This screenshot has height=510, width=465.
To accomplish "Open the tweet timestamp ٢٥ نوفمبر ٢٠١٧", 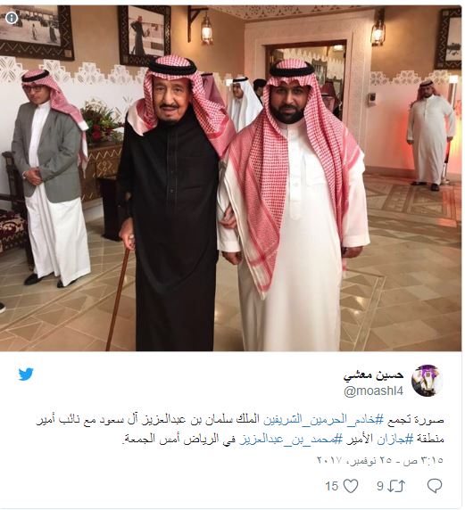I will (x=361, y=461).
